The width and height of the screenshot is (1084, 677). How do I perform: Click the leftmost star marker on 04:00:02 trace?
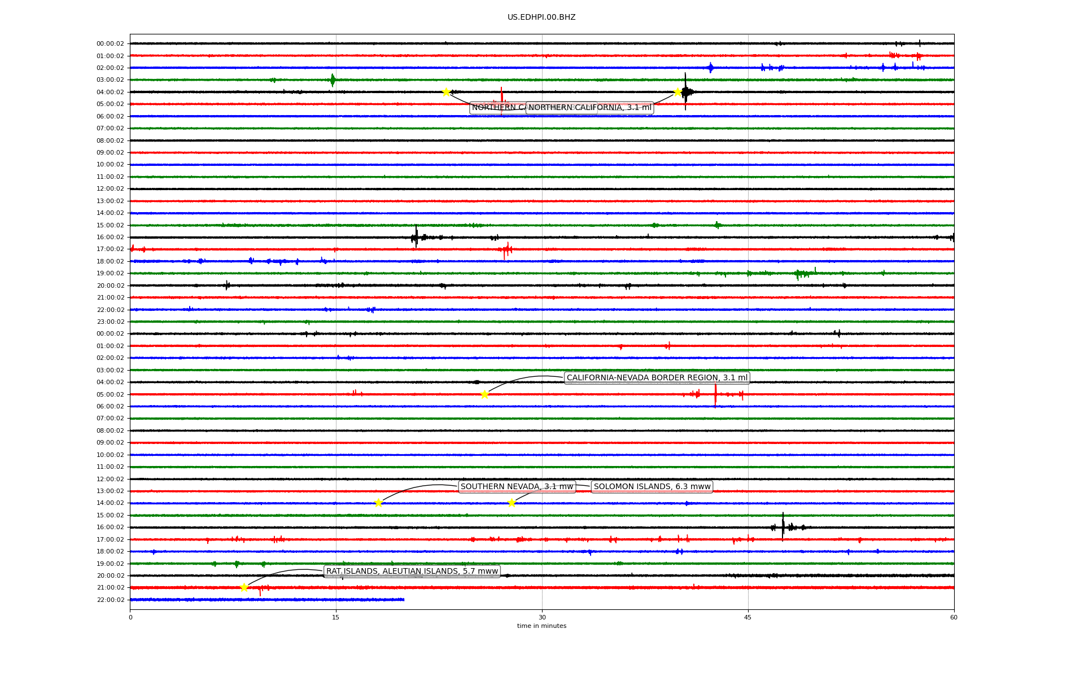click(x=446, y=92)
